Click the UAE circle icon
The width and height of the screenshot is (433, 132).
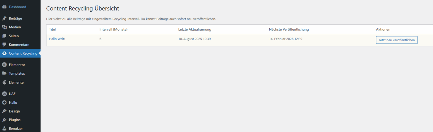[4, 94]
